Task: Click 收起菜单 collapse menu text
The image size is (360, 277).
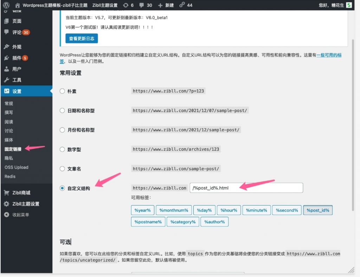Action: (21, 215)
